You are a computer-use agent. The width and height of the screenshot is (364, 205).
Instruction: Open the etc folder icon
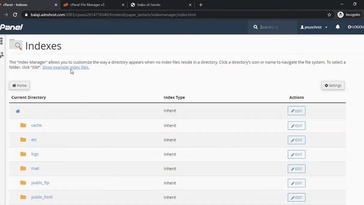point(23,140)
